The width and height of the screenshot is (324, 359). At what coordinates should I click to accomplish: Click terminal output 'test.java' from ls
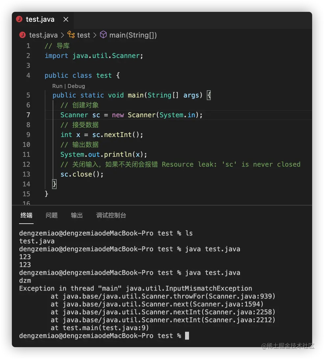click(37, 241)
